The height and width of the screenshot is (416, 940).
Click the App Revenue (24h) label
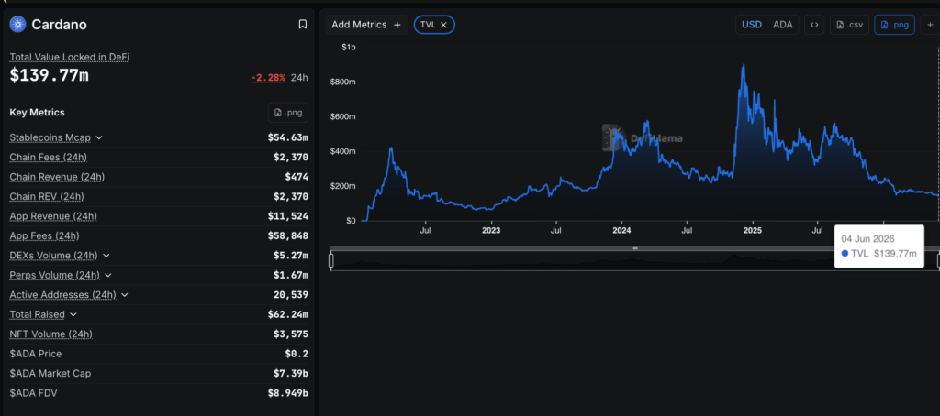pyautogui.click(x=53, y=216)
